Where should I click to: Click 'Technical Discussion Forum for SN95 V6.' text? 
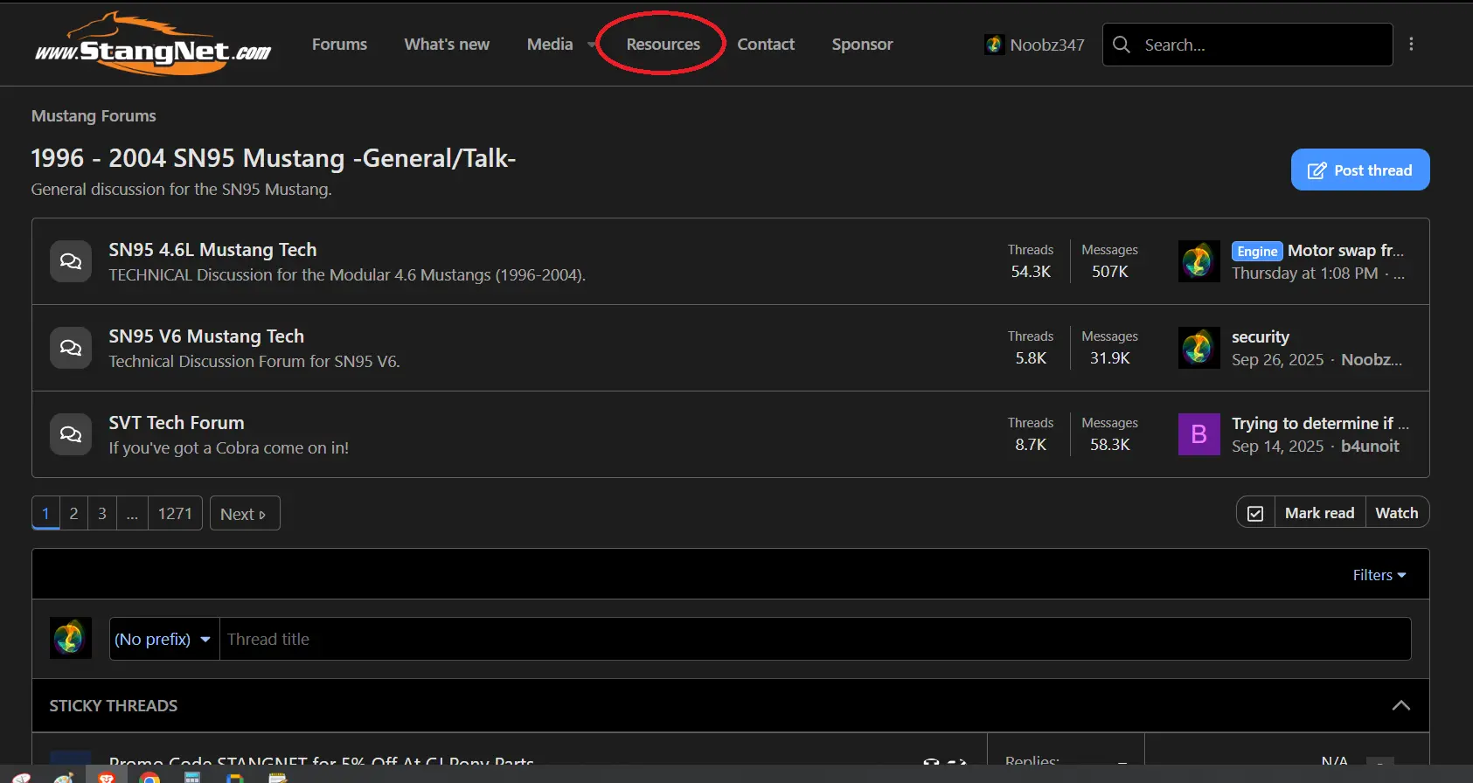click(x=254, y=362)
